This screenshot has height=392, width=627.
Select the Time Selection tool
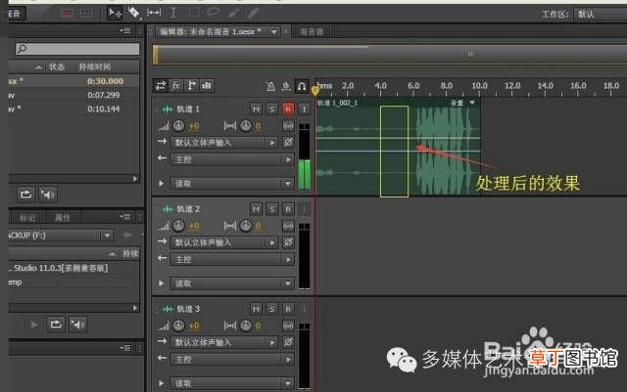point(173,13)
